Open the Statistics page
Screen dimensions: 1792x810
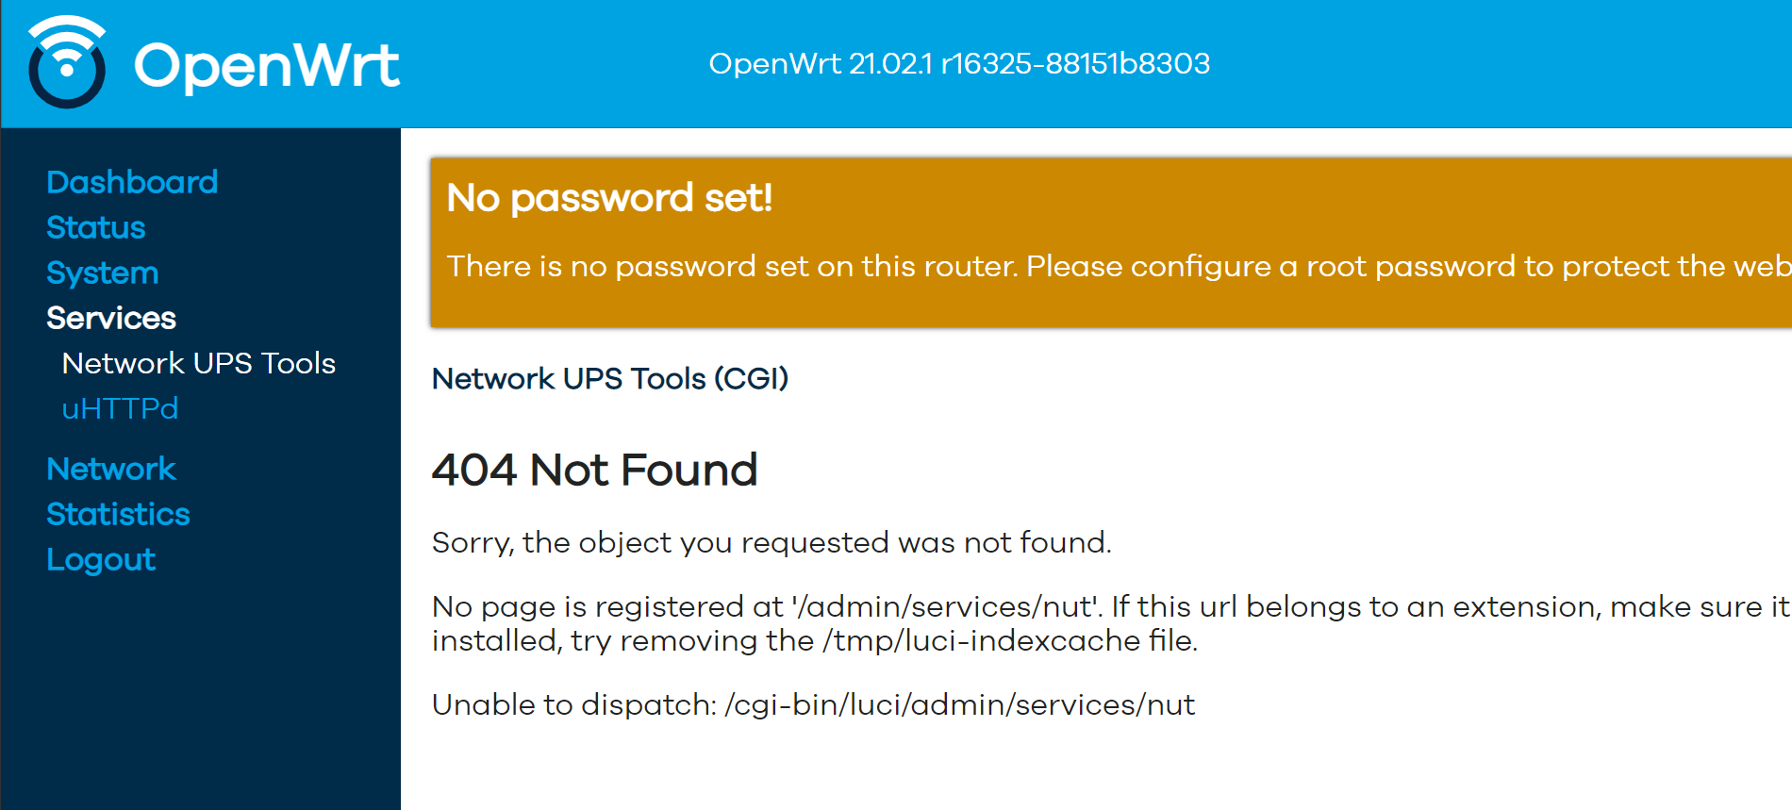[118, 514]
